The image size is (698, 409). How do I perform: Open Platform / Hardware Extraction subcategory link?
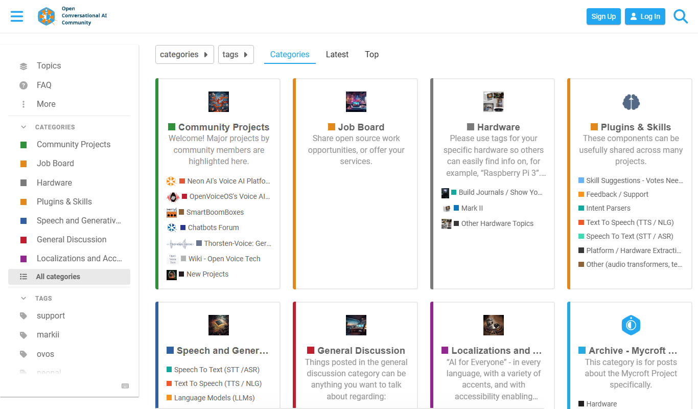[x=634, y=251]
